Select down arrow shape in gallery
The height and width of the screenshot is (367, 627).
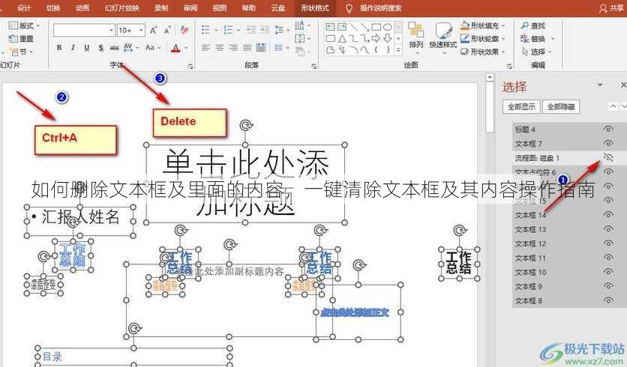click(x=388, y=39)
